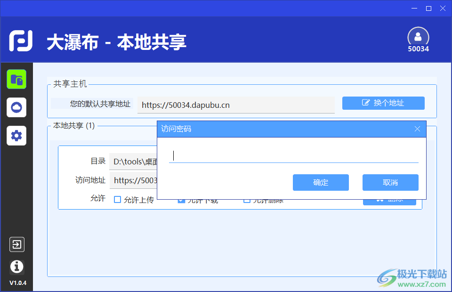Viewport: 452px width, 292px height.
Task: Minimize the application window
Action: (414, 8)
